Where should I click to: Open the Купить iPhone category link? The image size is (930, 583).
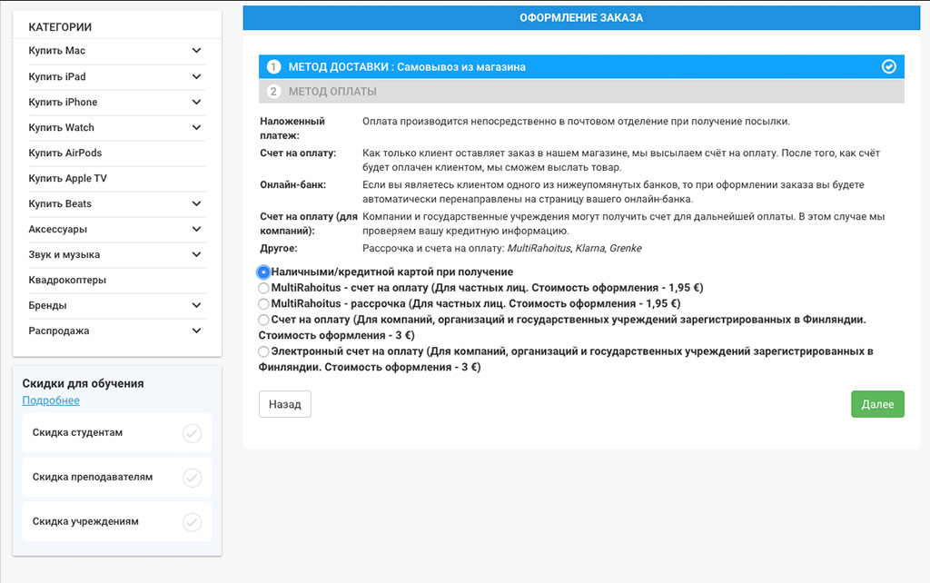coord(63,102)
